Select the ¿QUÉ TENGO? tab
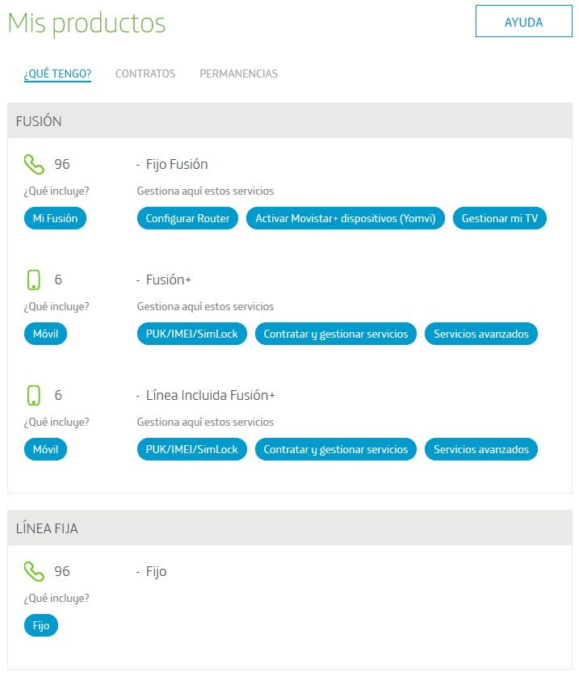Screen dimensions: 579x677 [57, 74]
